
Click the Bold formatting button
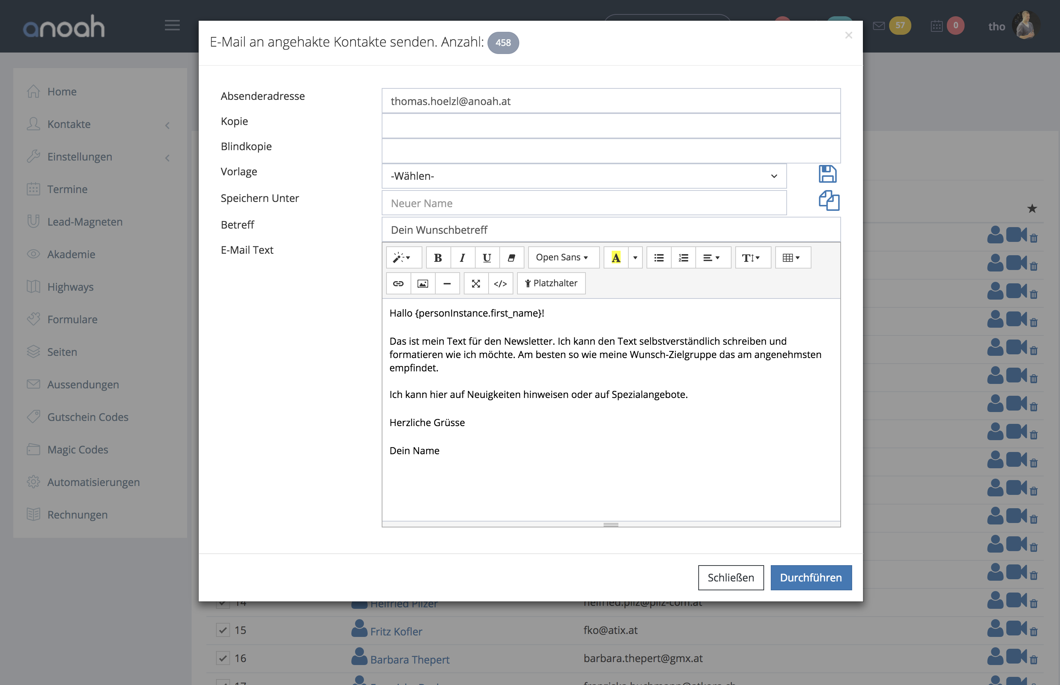pyautogui.click(x=438, y=257)
